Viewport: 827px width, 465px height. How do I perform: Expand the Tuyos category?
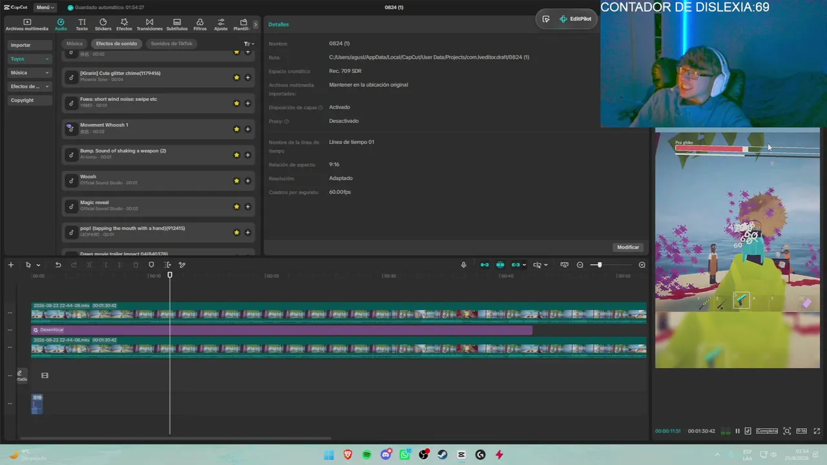30,59
